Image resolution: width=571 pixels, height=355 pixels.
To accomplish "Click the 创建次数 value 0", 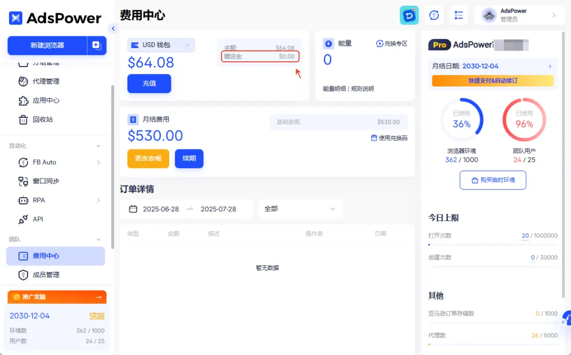I will click(533, 257).
